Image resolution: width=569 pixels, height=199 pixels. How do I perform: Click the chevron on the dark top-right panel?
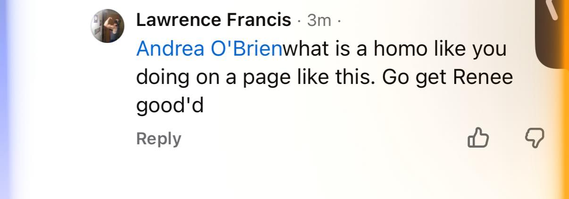click(x=552, y=9)
